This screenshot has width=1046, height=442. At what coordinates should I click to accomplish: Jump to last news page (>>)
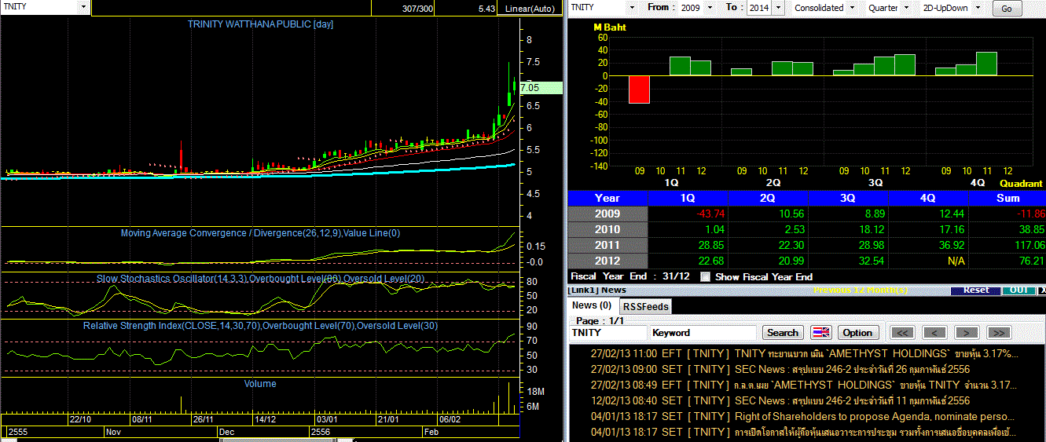click(x=998, y=333)
